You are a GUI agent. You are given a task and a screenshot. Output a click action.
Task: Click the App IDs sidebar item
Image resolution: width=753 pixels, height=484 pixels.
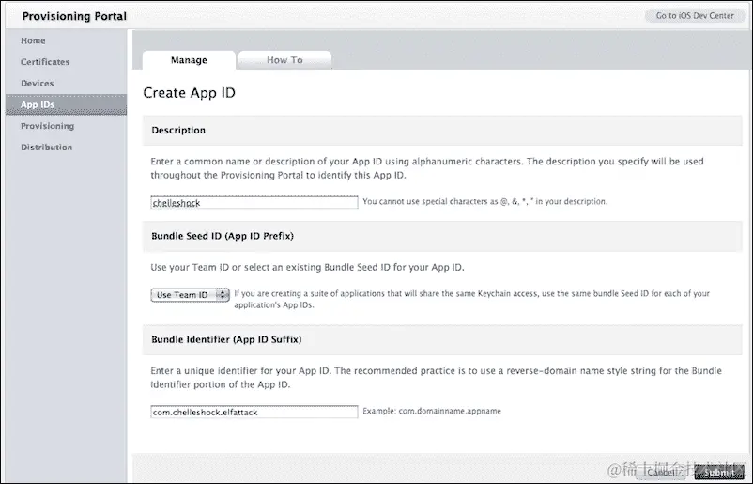(38, 105)
